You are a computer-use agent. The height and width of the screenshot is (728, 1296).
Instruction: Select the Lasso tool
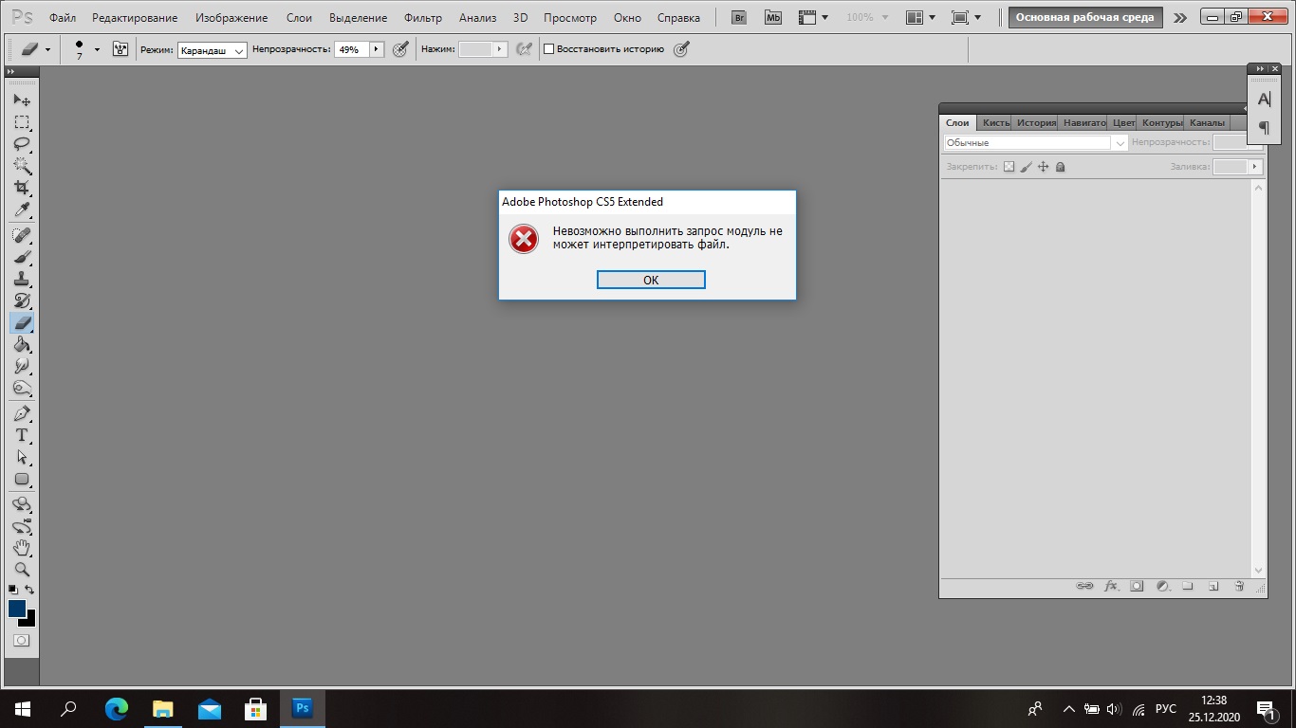(22, 144)
